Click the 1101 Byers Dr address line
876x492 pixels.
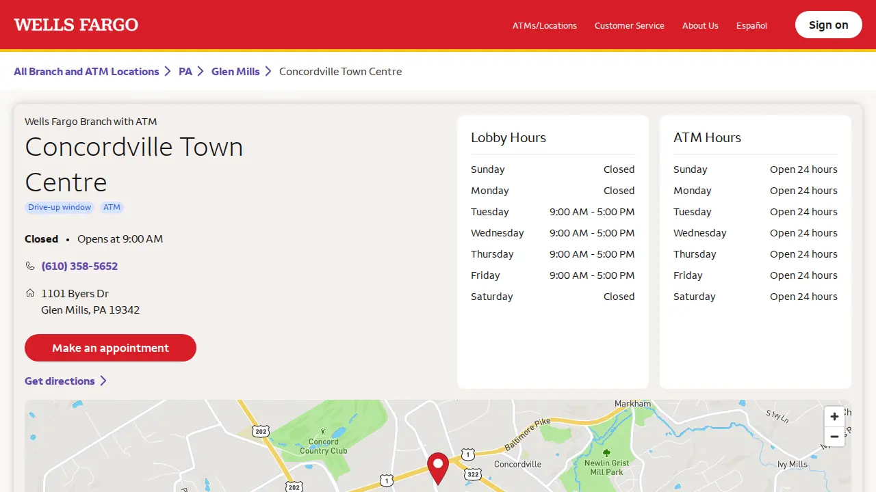75,293
